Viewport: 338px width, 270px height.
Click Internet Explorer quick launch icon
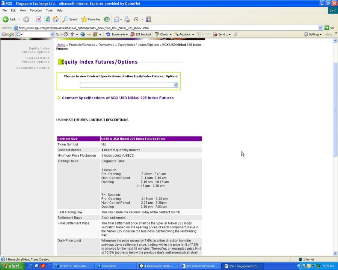(x=31, y=266)
